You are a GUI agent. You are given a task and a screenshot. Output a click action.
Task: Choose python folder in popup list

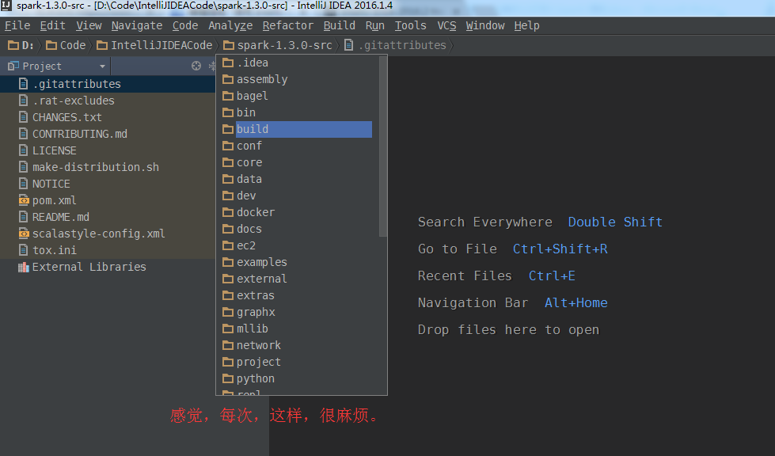pos(297,379)
